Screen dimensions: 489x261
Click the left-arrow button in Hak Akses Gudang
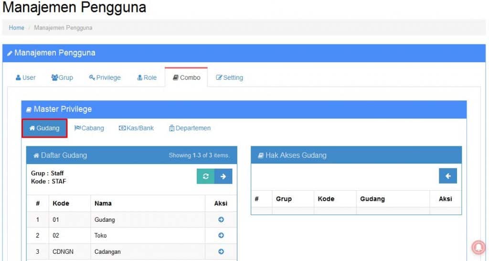(x=447, y=176)
